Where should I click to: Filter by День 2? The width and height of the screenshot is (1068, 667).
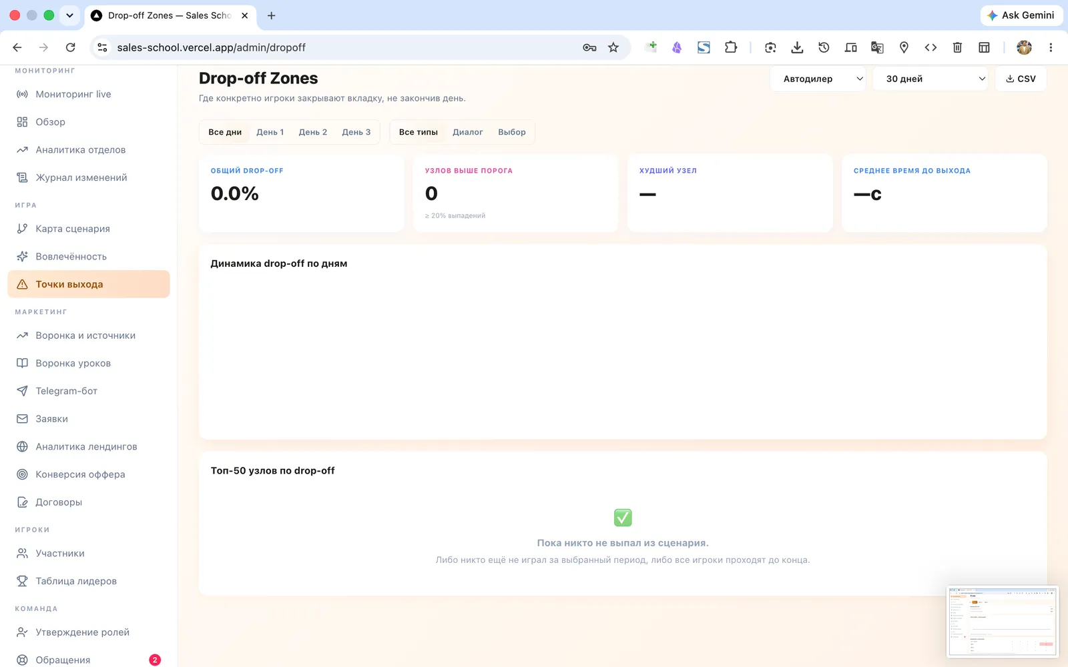313,132
